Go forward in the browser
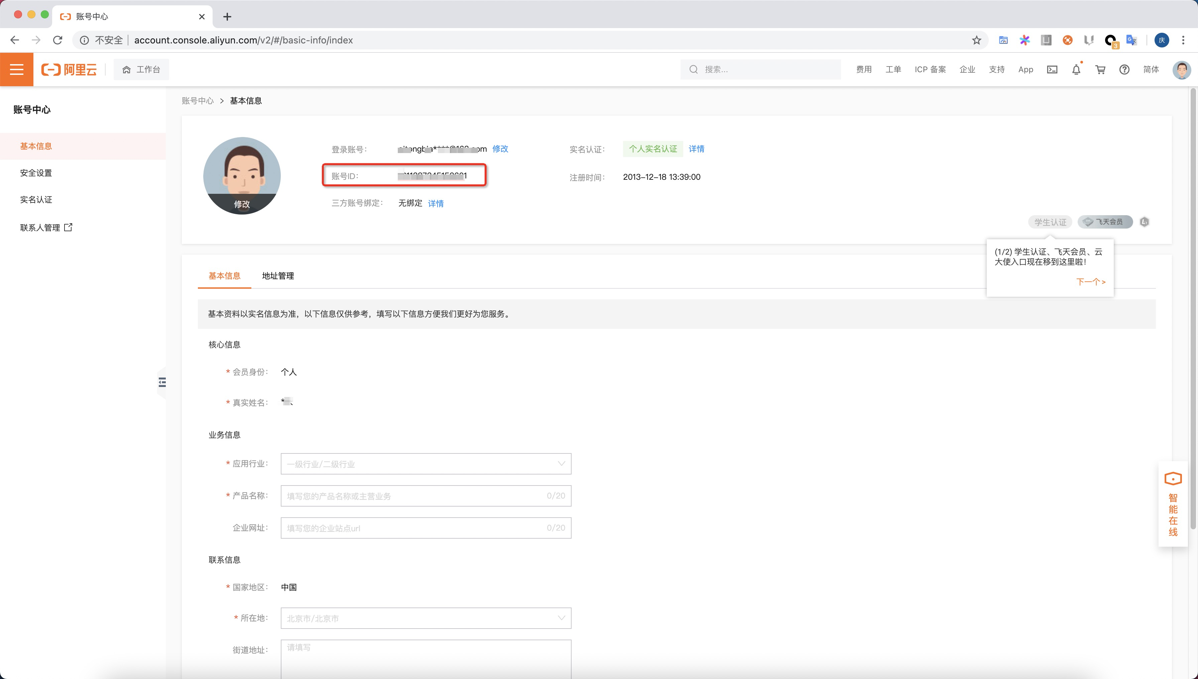This screenshot has width=1198, height=679. click(36, 40)
